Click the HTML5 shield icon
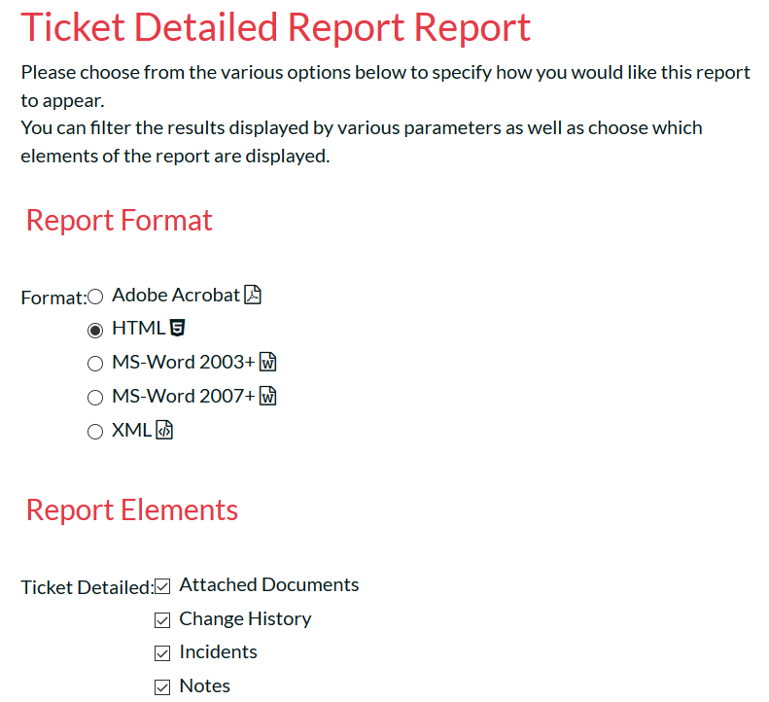 177,329
